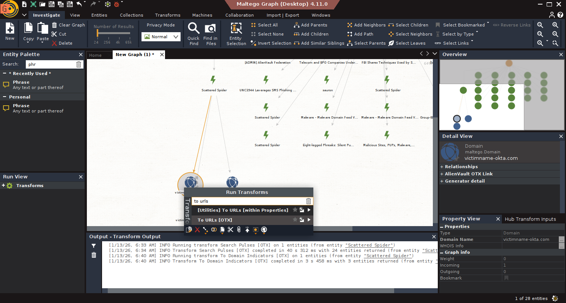Run the To URLs [OTX] transform
566x303 pixels.
pyautogui.click(x=215, y=220)
